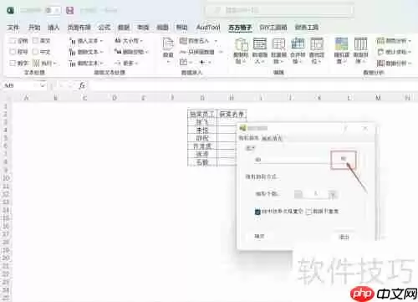Click the search box in title bar
Image resolution: width=418 pixels, height=302 pixels.
(x=279, y=11)
